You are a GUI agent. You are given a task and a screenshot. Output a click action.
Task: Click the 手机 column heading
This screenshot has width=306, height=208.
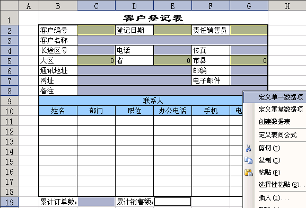pos(211,111)
